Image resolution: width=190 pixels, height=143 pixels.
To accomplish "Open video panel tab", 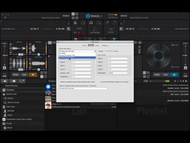I will coord(13,81).
